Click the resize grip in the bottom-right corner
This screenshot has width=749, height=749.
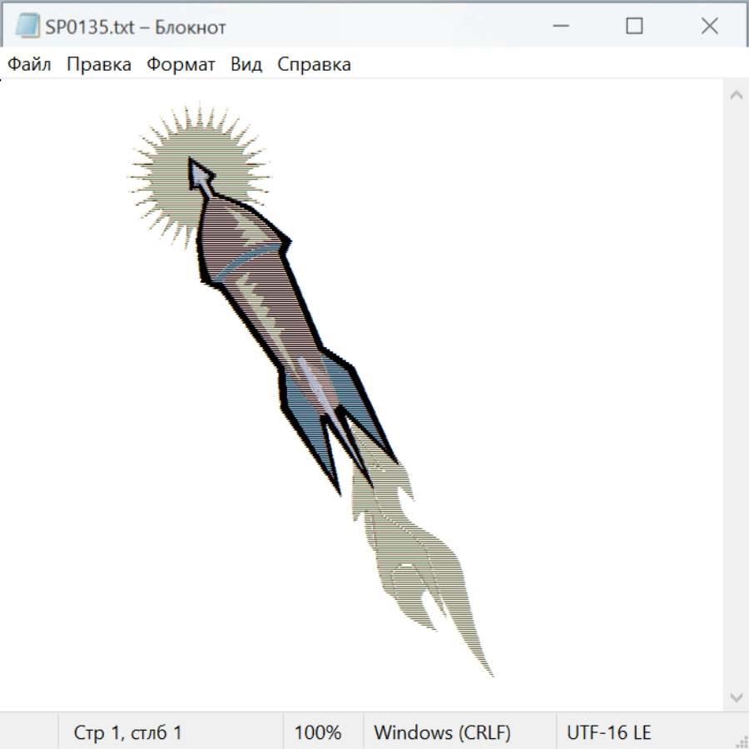pos(741,741)
